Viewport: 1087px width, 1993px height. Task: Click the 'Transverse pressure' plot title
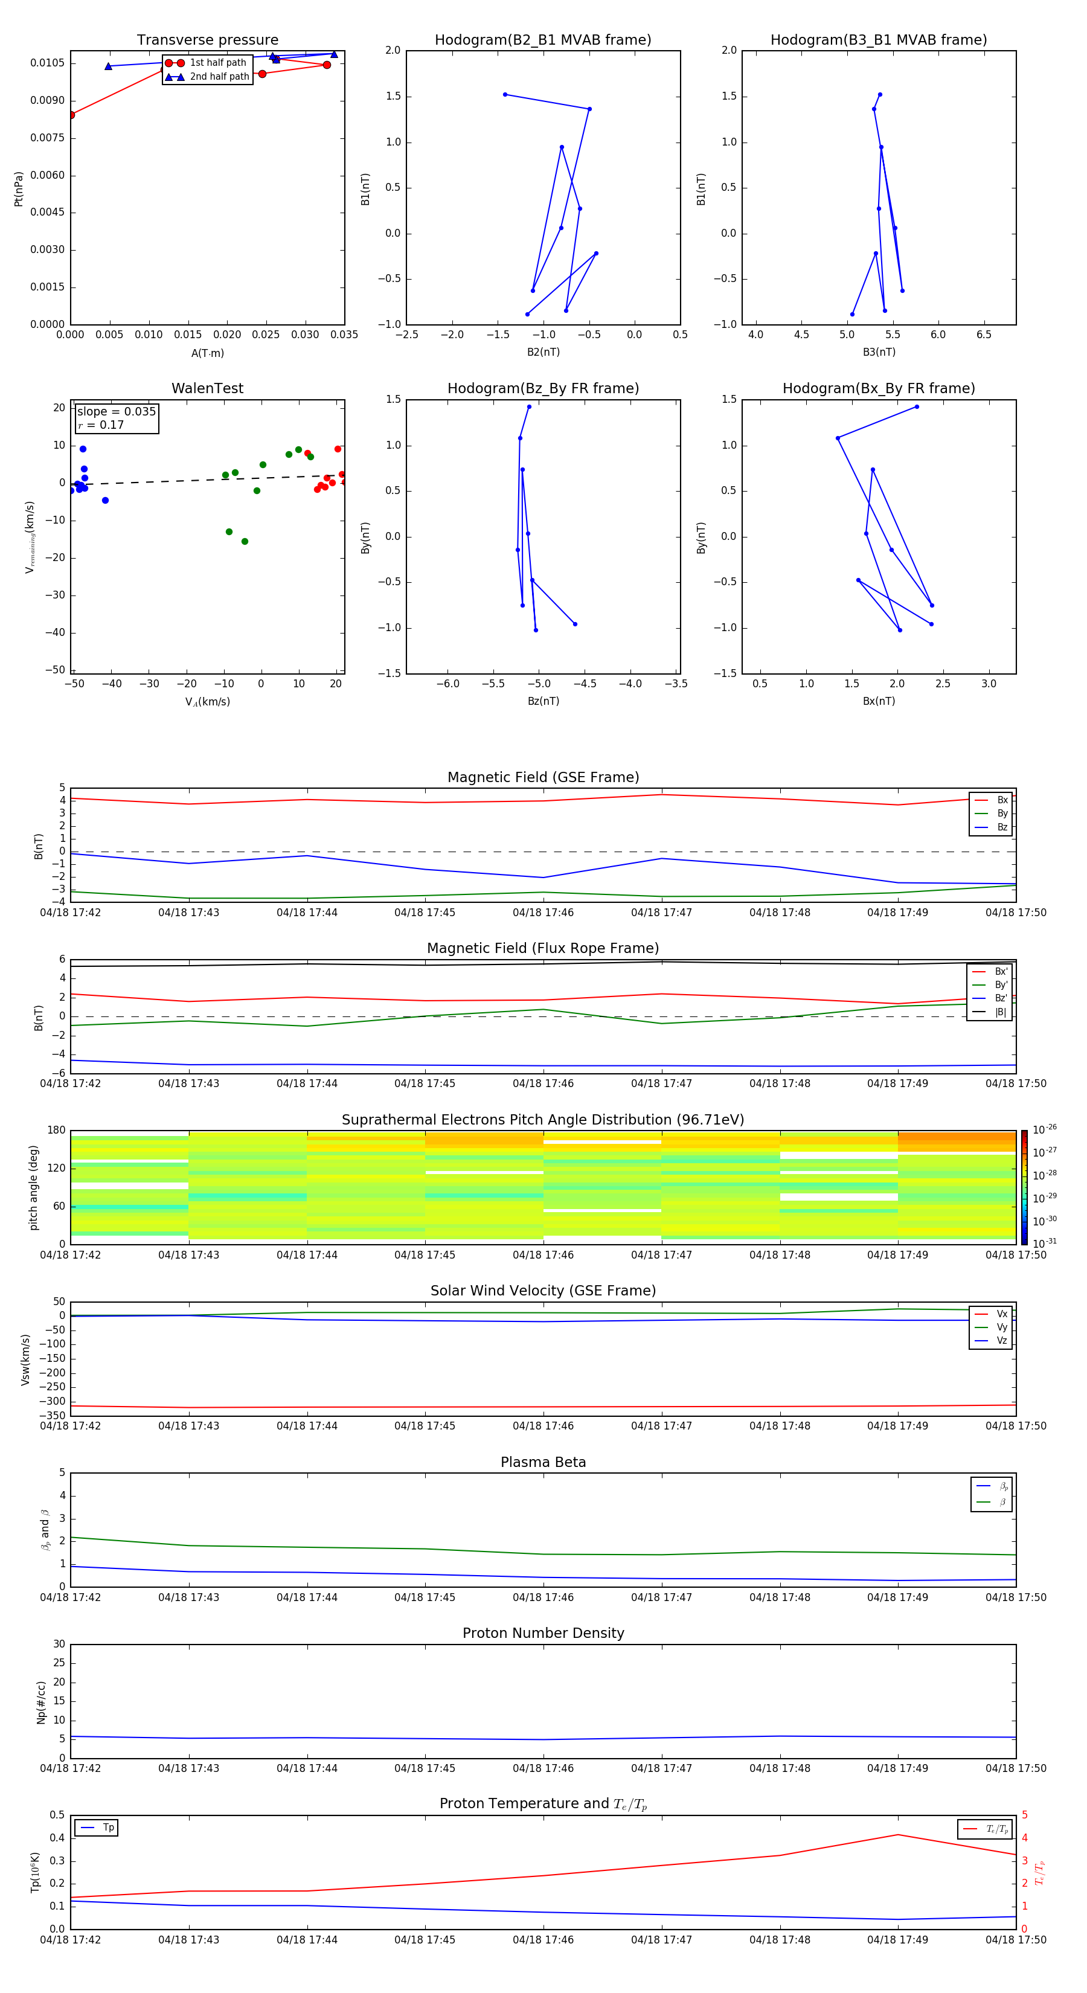coord(207,40)
